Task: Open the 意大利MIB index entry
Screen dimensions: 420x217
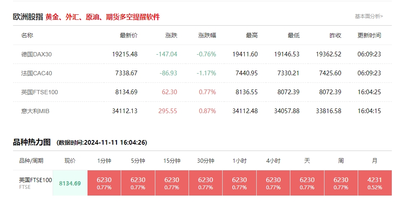Action: [35, 111]
